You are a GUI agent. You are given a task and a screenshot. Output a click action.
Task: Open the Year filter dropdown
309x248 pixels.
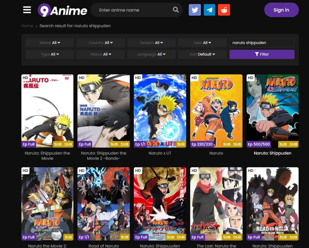[202, 43]
